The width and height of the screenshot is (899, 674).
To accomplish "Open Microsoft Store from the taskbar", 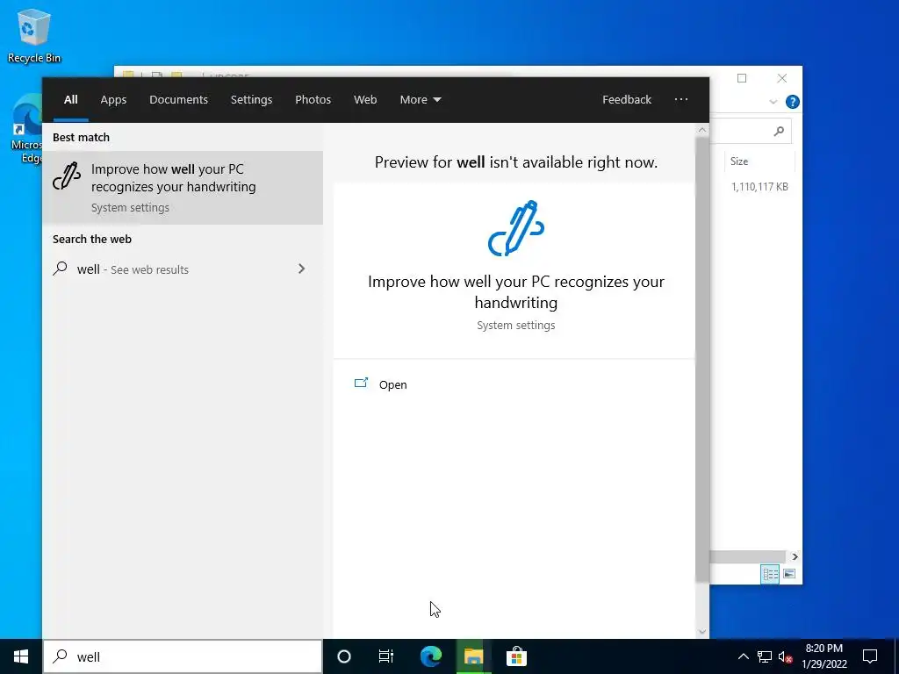I will pos(516,656).
